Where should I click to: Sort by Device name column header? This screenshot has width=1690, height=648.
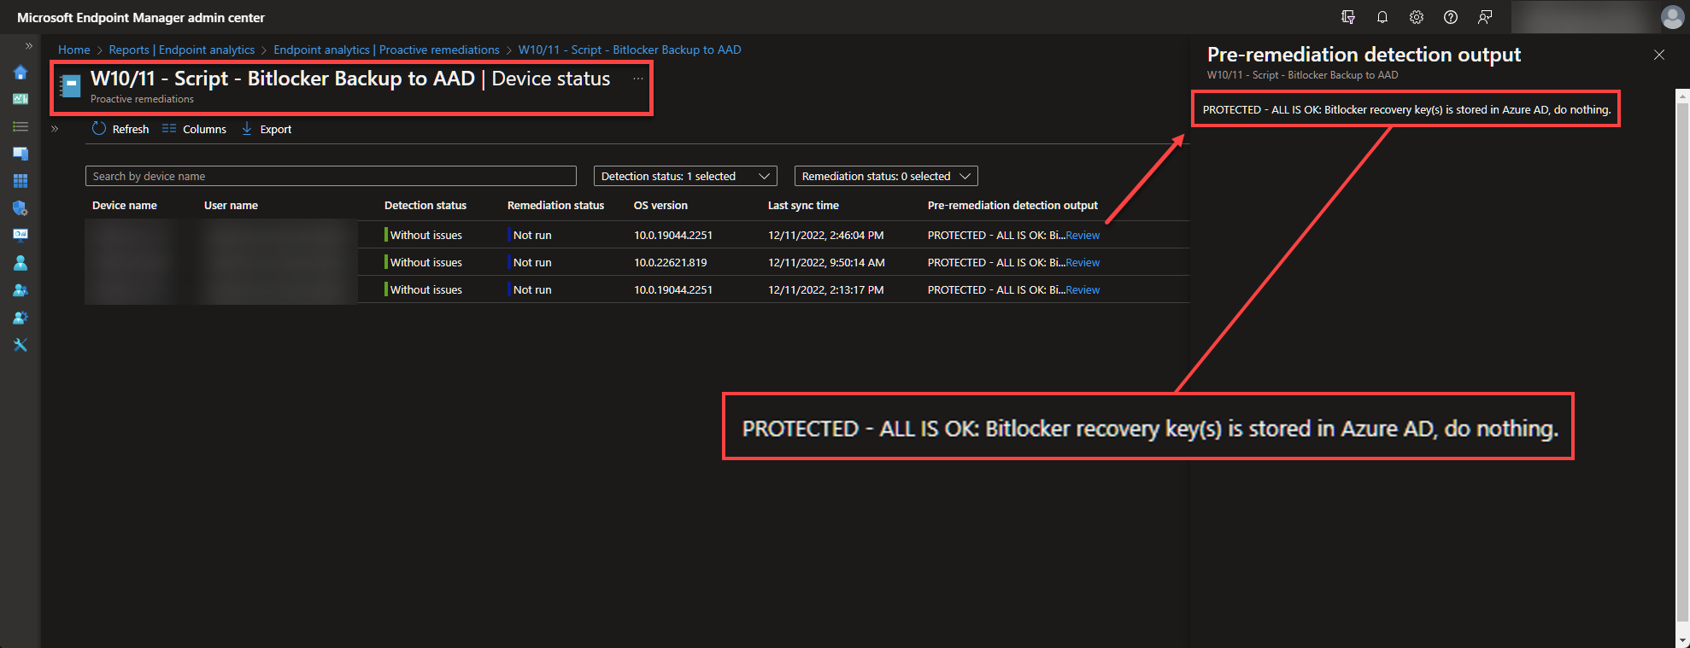click(125, 205)
